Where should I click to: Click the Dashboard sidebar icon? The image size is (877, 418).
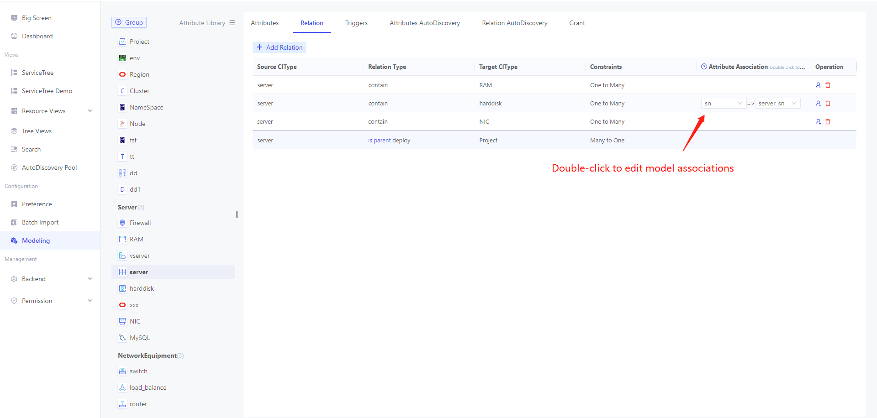(x=14, y=36)
